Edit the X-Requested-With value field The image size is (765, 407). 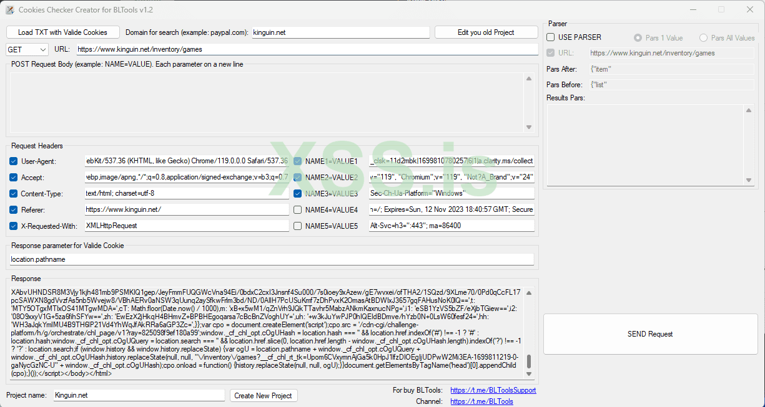(x=187, y=226)
